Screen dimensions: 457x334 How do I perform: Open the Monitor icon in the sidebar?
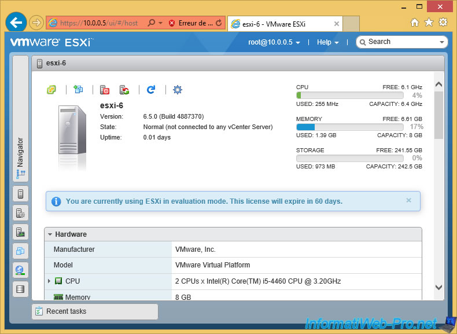[x=20, y=232]
